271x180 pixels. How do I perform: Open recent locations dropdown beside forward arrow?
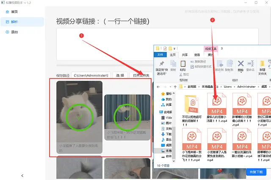click(x=170, y=87)
